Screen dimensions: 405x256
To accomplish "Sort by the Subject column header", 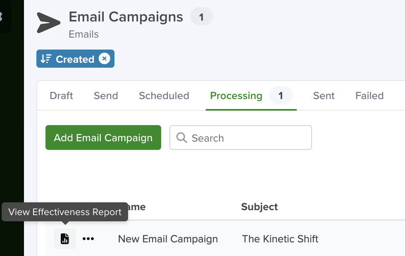I will [260, 207].
